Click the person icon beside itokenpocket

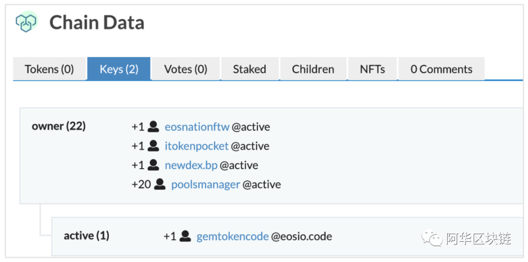click(x=154, y=146)
